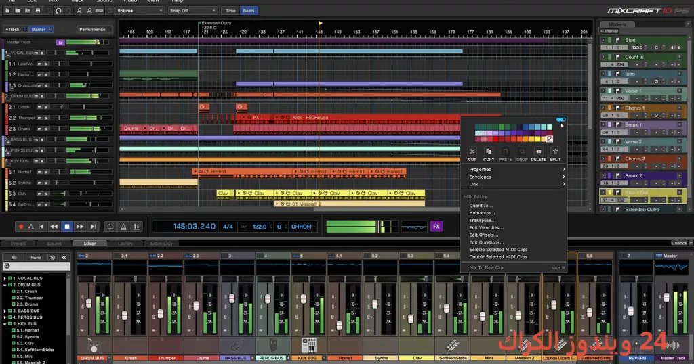Collapse mixer track list with double-arrow icon
The image size is (694, 364).
[64, 258]
